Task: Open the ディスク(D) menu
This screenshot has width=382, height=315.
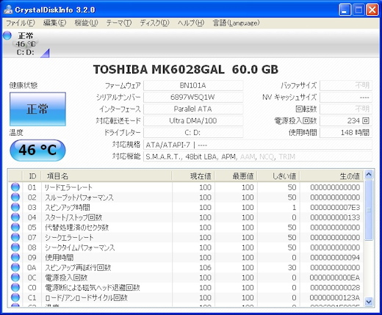Action: click(154, 23)
